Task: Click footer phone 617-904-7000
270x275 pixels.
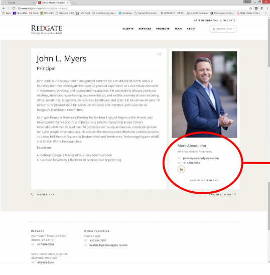Action: click(46, 244)
